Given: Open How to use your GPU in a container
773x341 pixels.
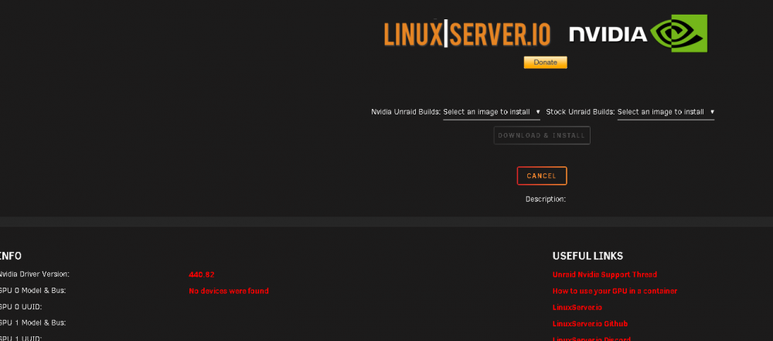Looking at the screenshot, I should coord(615,292).
